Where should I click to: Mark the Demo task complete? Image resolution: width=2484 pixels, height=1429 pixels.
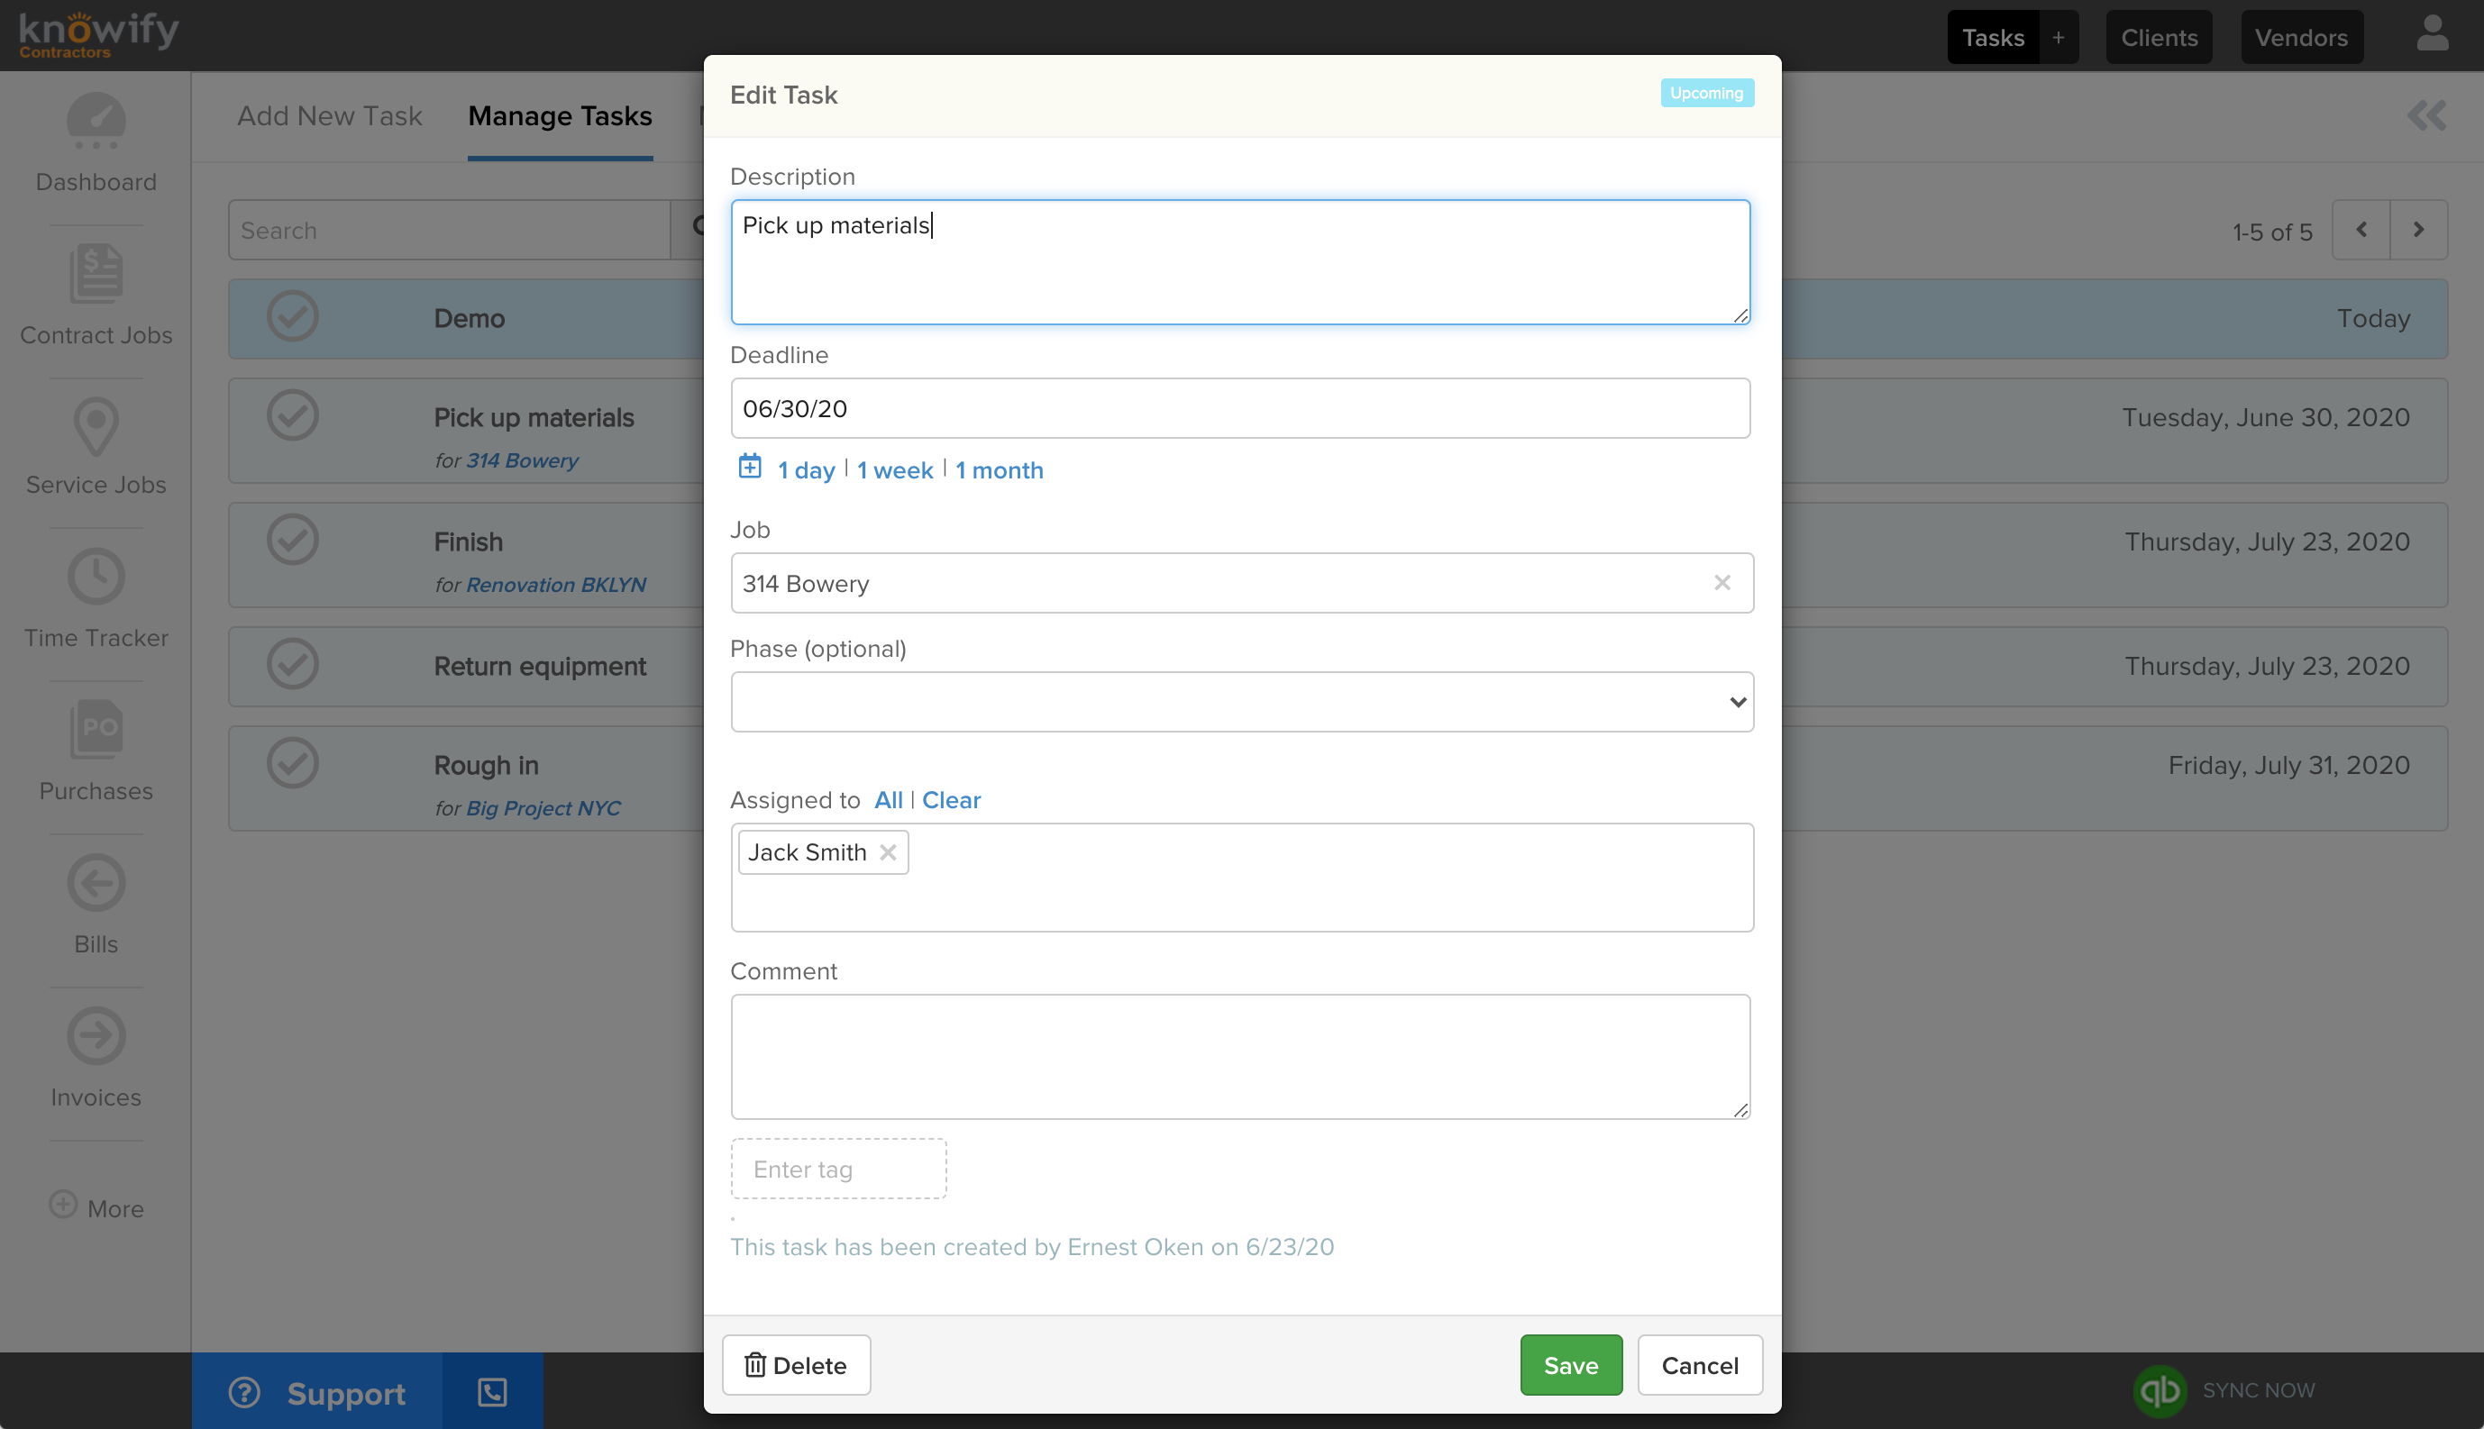[x=293, y=317]
